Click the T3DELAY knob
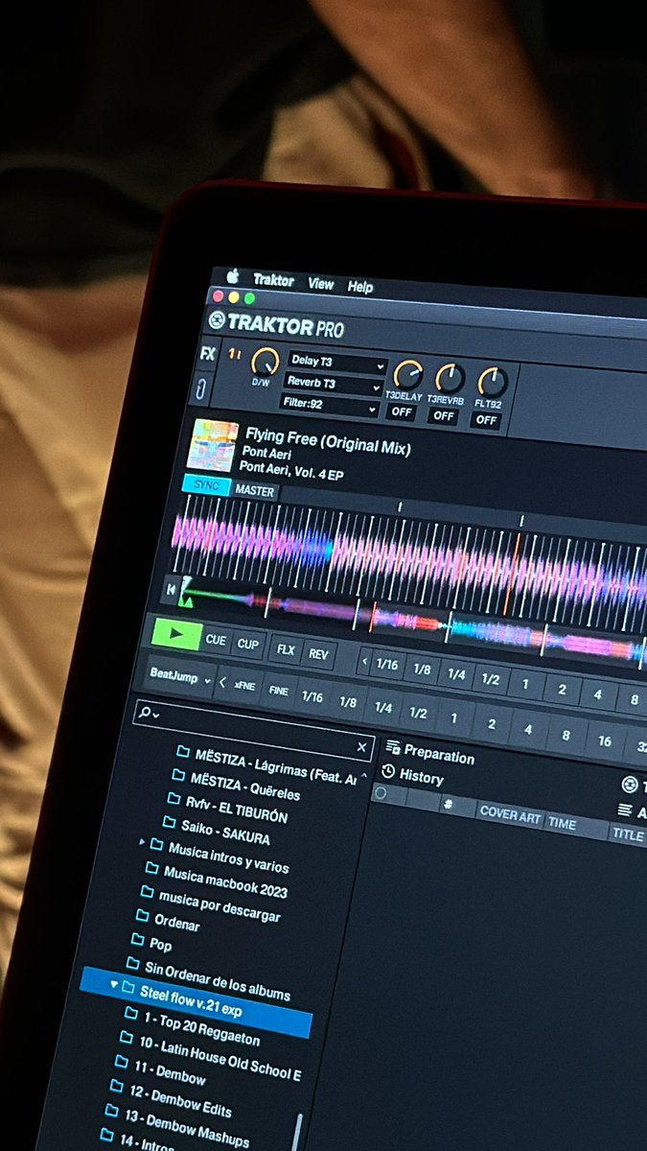This screenshot has height=1151, width=647. 407,376
